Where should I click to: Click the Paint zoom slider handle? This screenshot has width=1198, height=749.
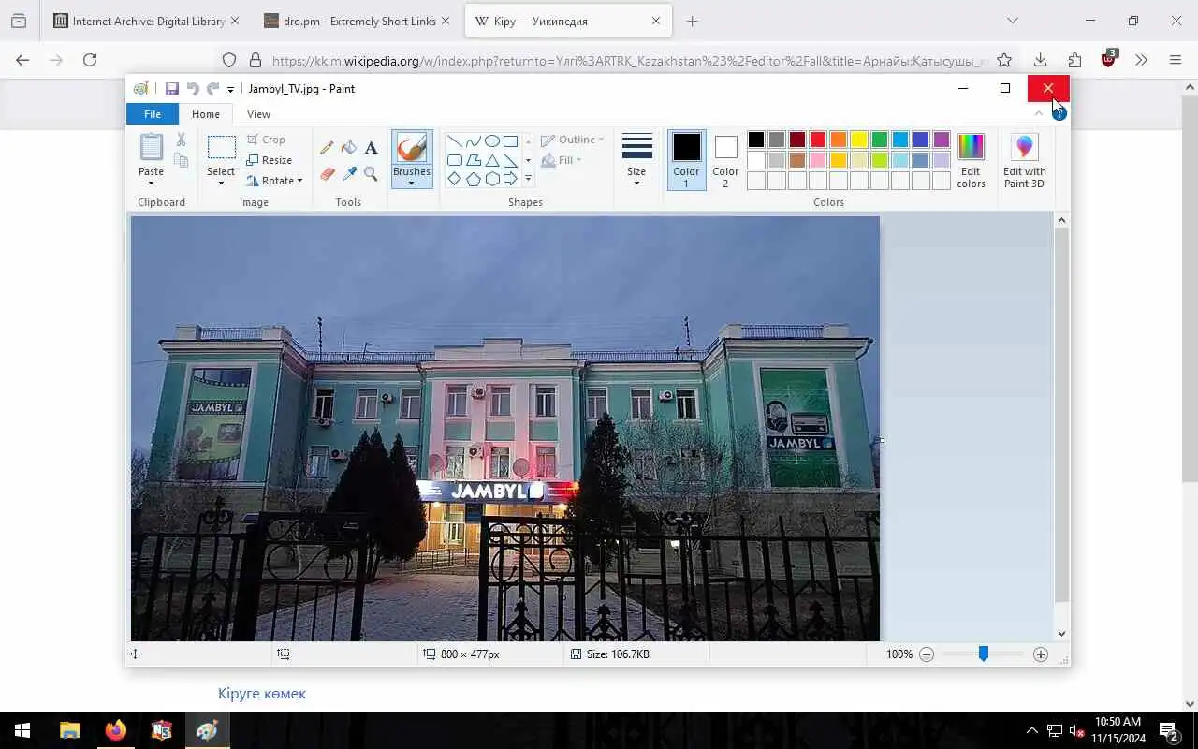pyautogui.click(x=984, y=654)
